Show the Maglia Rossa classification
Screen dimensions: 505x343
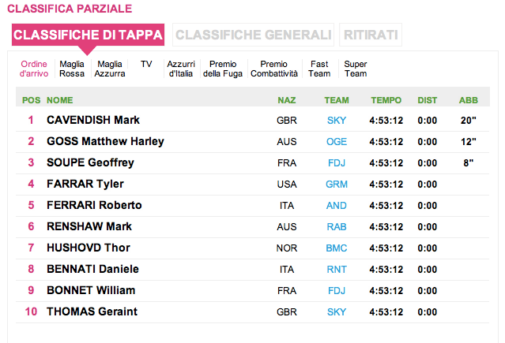click(x=72, y=69)
